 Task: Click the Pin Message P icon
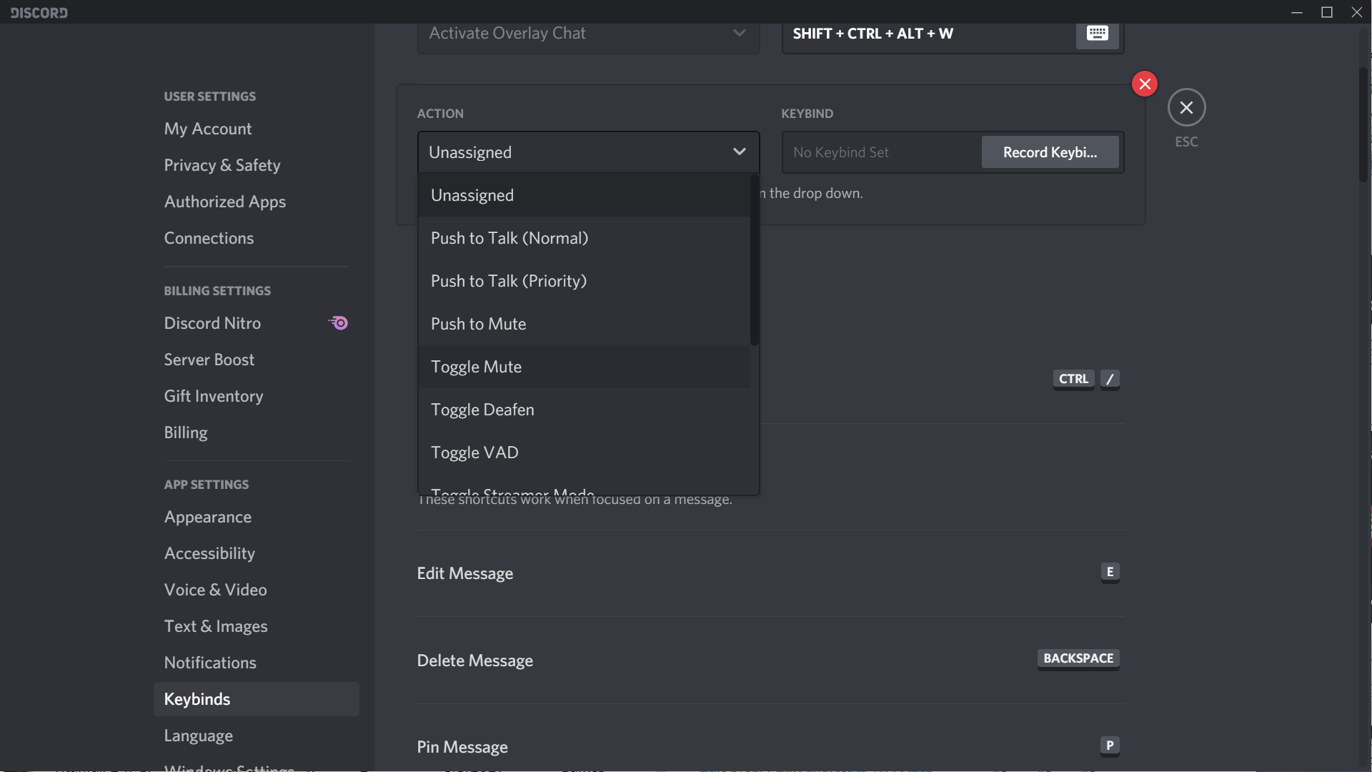pyautogui.click(x=1110, y=745)
